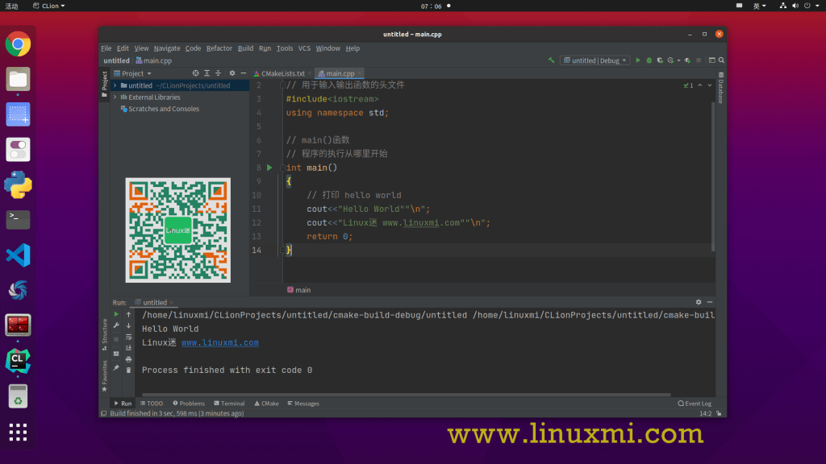The height and width of the screenshot is (464, 826).
Task: Open Google Chrome from the dock
Action: 18,44
